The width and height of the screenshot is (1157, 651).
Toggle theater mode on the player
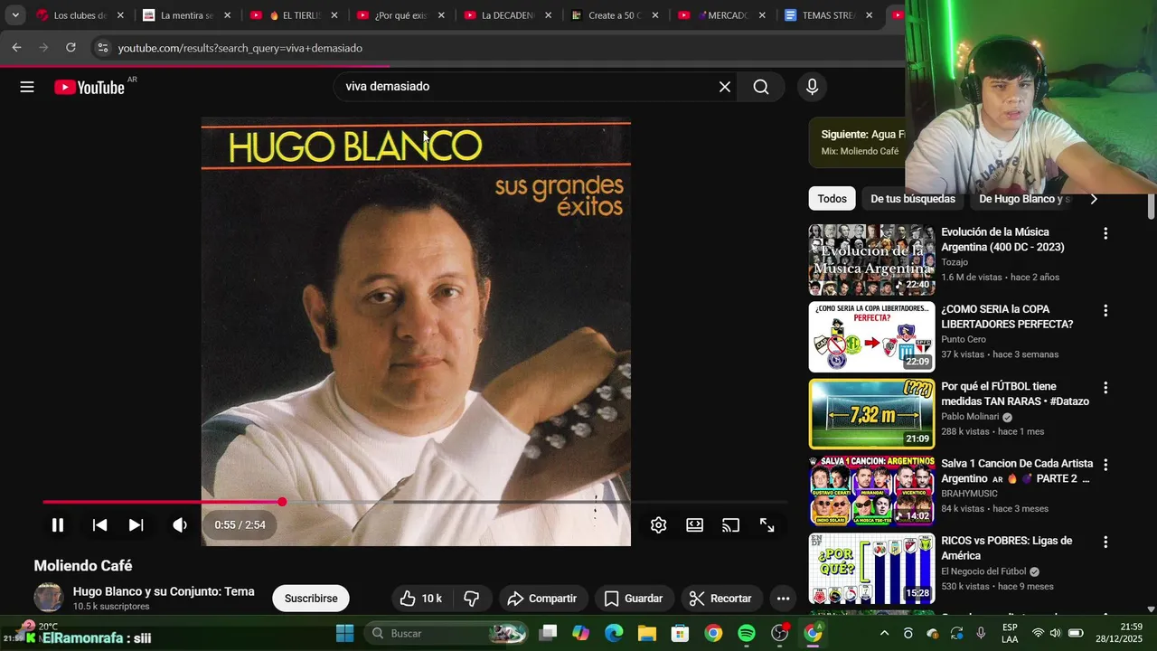coord(694,525)
